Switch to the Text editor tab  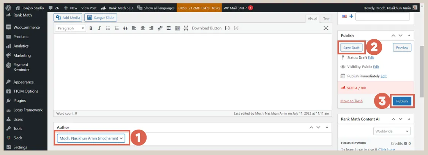326,19
